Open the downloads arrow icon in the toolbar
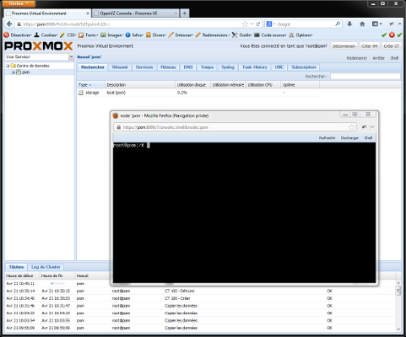This screenshot has width=406, height=337. (349, 24)
